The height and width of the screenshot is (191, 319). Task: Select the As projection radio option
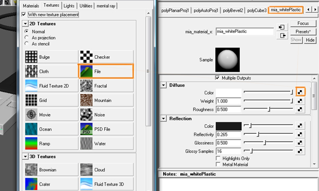point(27,38)
